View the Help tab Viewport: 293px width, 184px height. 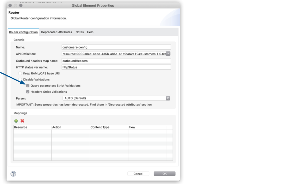tap(90, 32)
